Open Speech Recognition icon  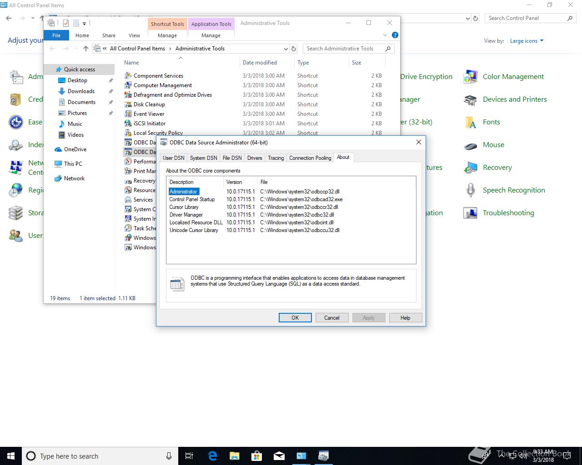point(470,190)
